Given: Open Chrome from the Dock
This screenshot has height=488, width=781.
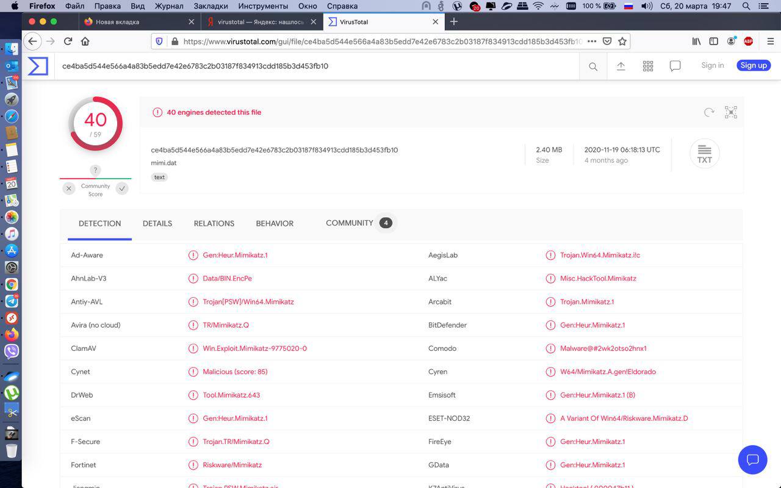Looking at the screenshot, I should coord(11,284).
